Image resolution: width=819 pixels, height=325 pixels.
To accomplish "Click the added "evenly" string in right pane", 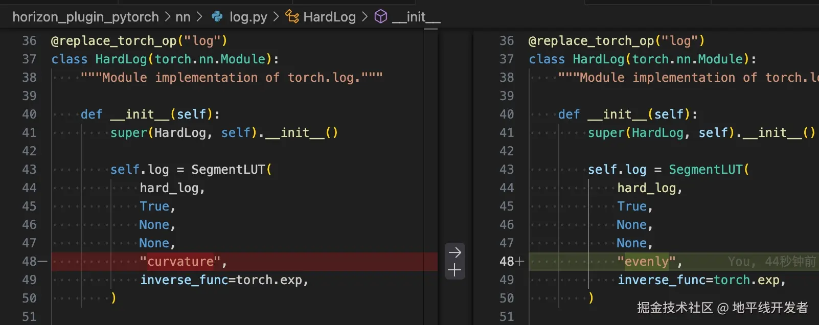I will coord(646,262).
